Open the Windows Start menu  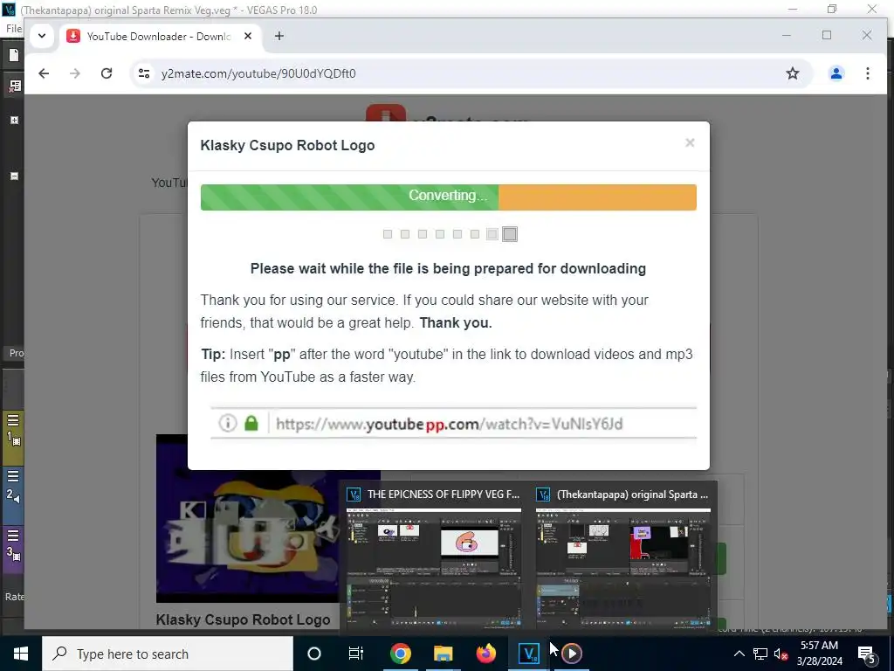coord(21,654)
